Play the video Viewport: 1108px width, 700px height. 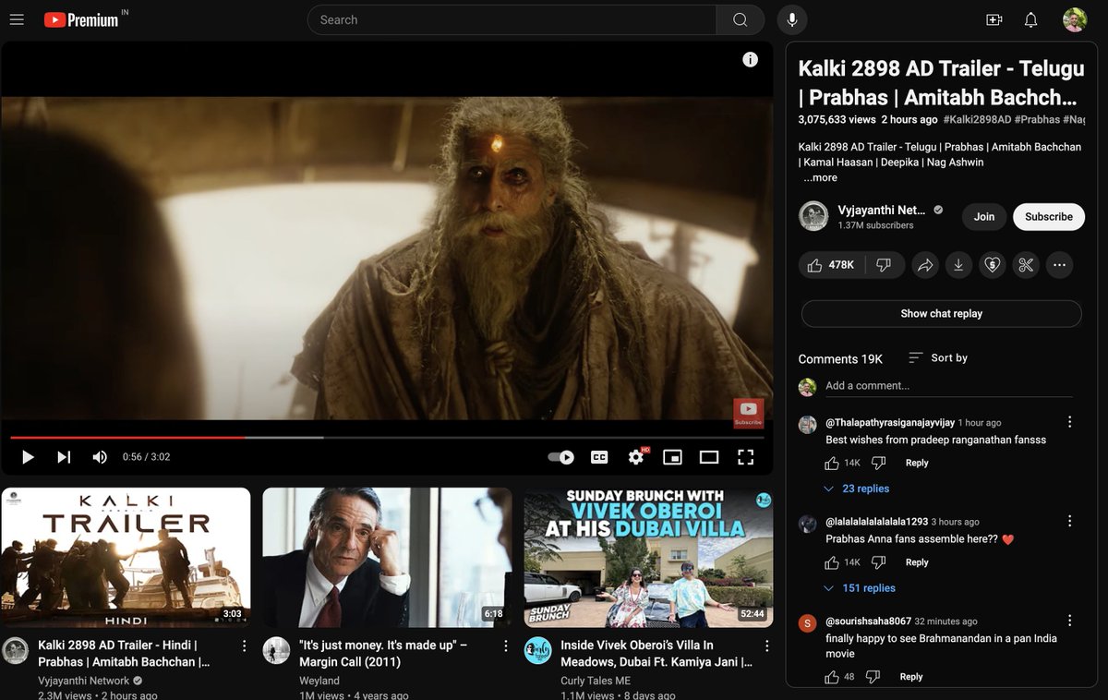pos(28,456)
